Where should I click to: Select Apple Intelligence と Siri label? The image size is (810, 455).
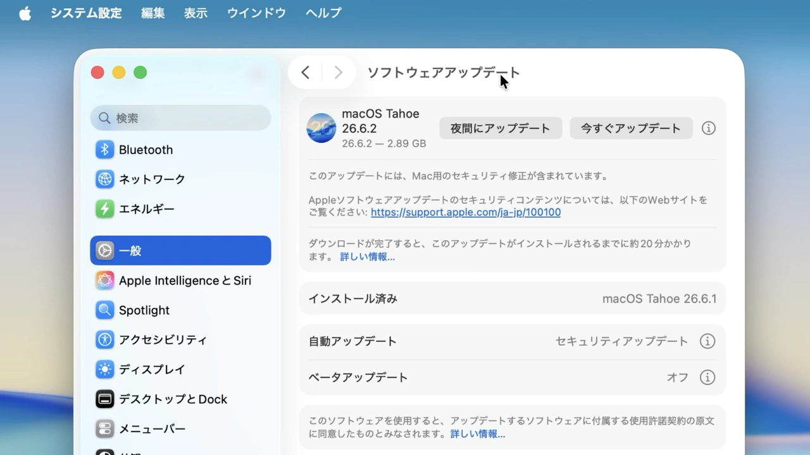tap(185, 281)
